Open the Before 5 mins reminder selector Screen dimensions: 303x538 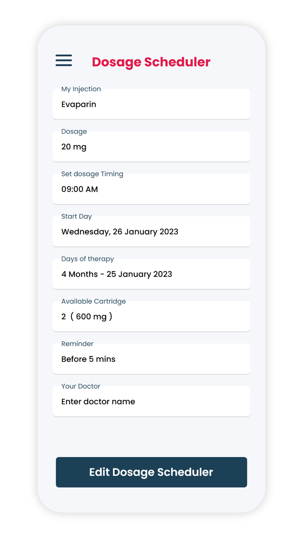click(151, 359)
